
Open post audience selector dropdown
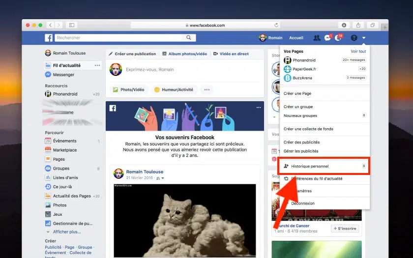(161, 178)
